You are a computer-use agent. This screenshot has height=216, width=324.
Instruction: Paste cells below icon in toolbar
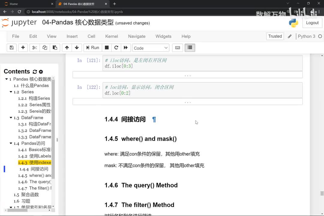[55, 48]
